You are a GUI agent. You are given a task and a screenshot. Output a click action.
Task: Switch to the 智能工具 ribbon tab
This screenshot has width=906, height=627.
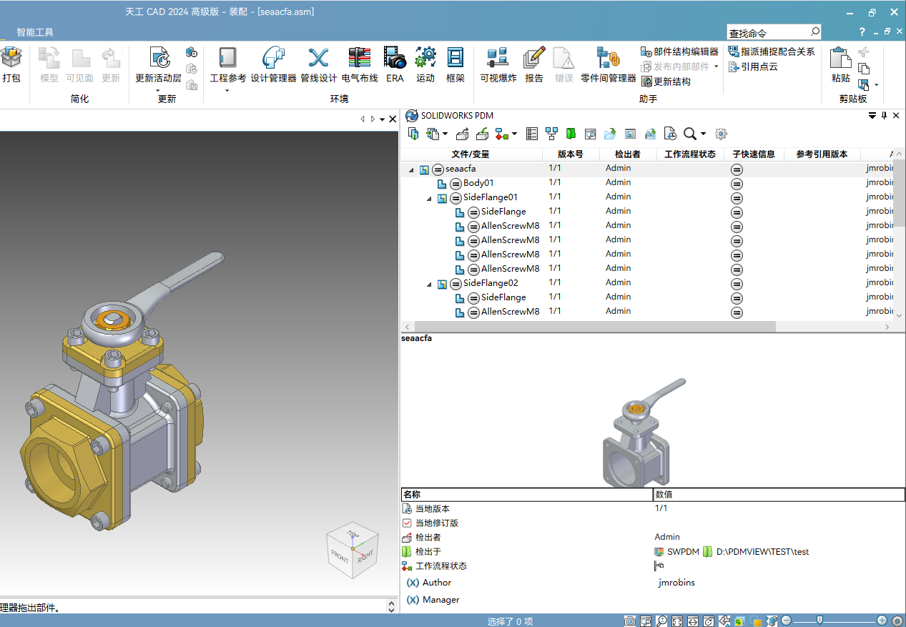click(x=35, y=32)
